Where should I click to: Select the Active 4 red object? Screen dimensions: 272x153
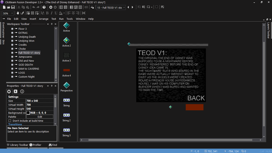66,72
